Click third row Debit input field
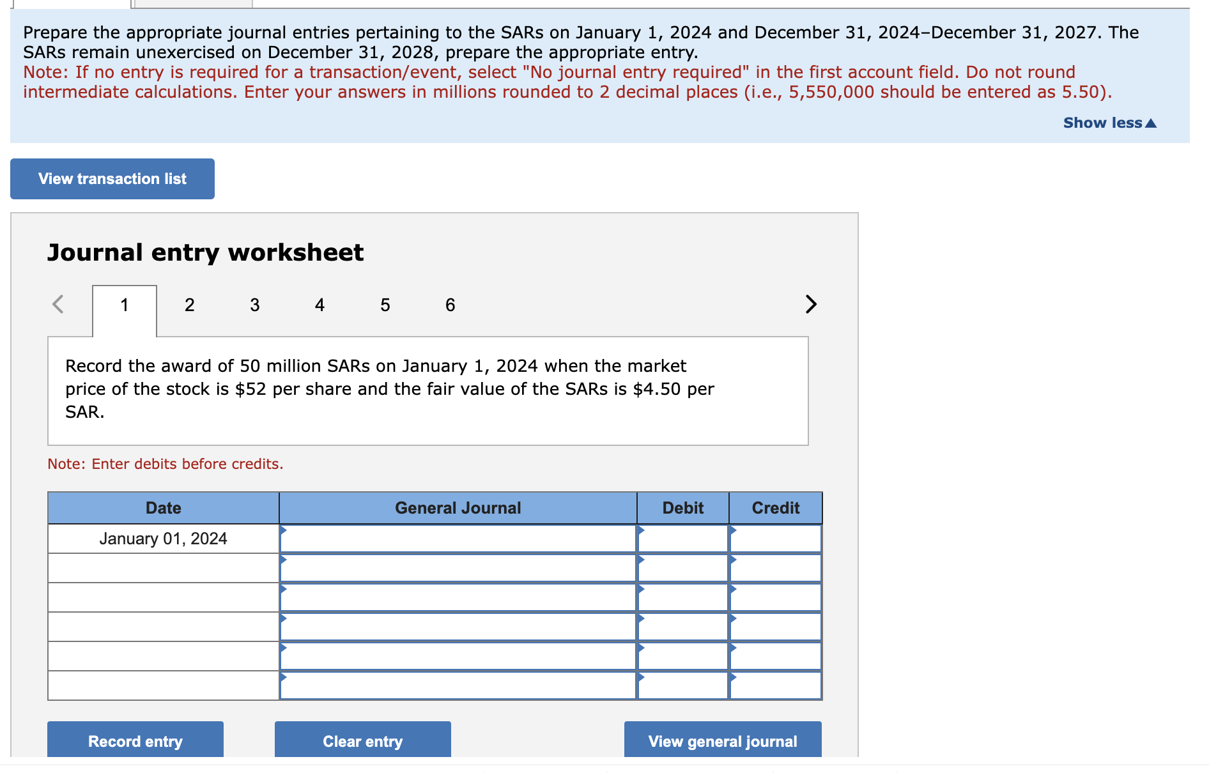 pyautogui.click(x=683, y=597)
